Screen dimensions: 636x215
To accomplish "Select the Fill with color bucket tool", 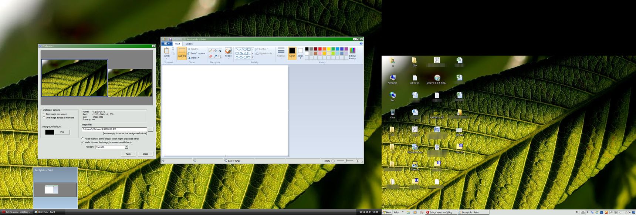I will 215,51.
